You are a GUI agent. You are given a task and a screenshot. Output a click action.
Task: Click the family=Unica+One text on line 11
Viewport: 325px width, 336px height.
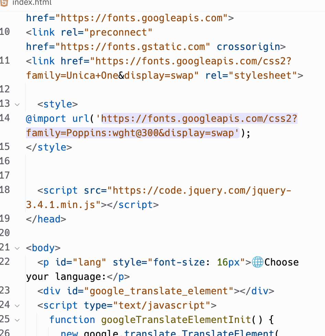point(72,75)
